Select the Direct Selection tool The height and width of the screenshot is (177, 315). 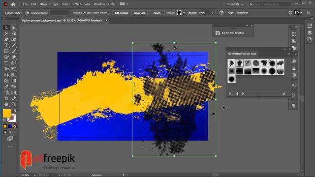(14, 28)
